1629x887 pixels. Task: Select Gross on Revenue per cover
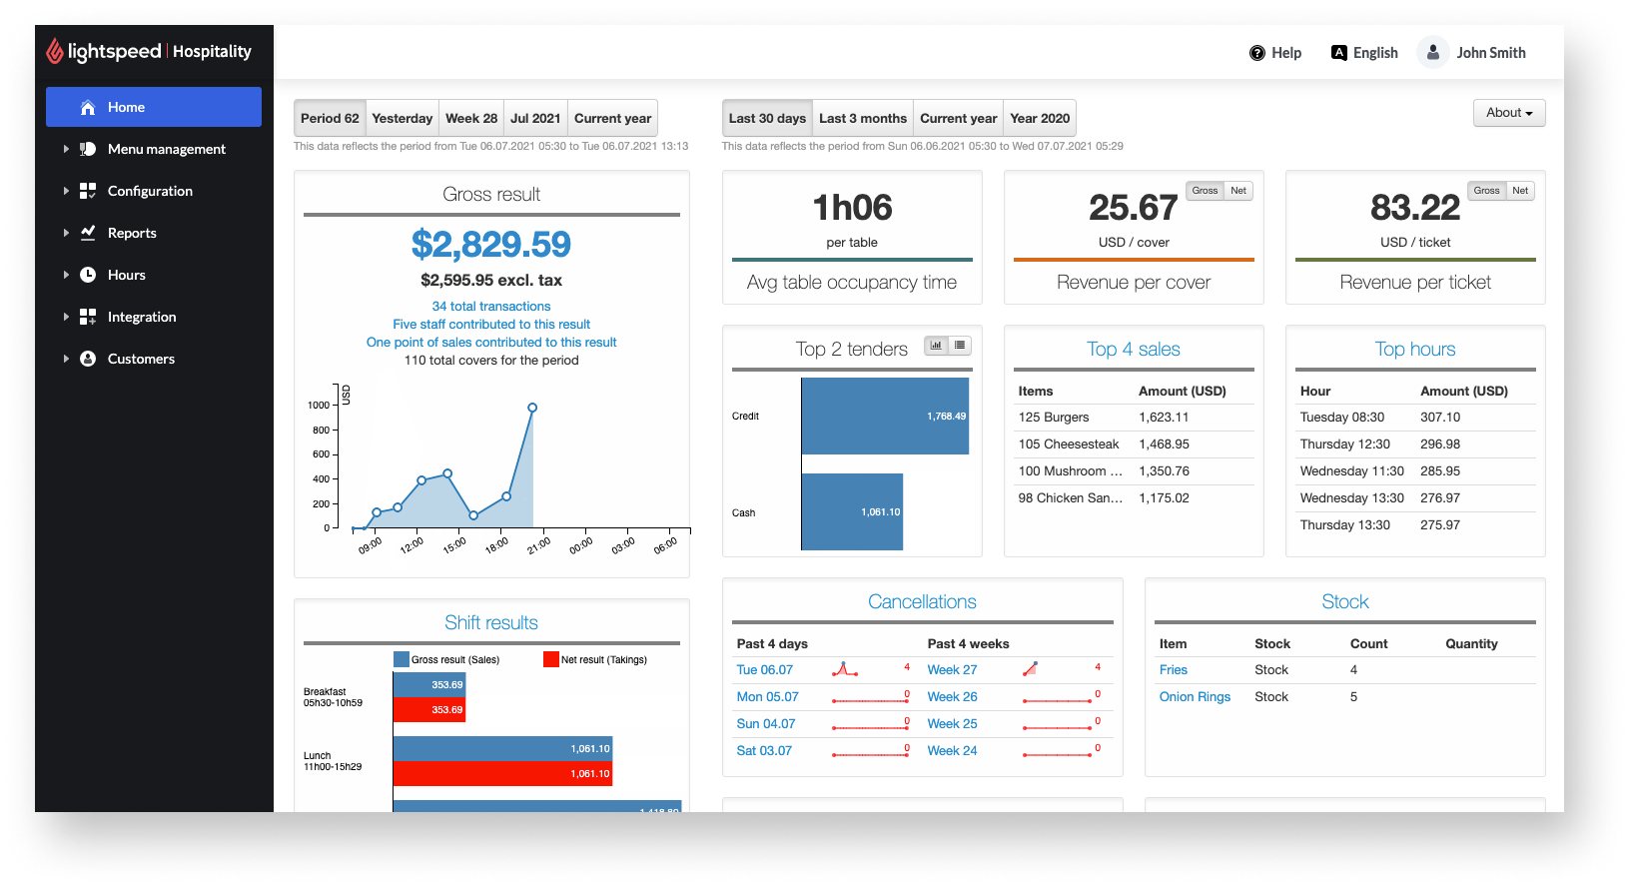pos(1205,191)
